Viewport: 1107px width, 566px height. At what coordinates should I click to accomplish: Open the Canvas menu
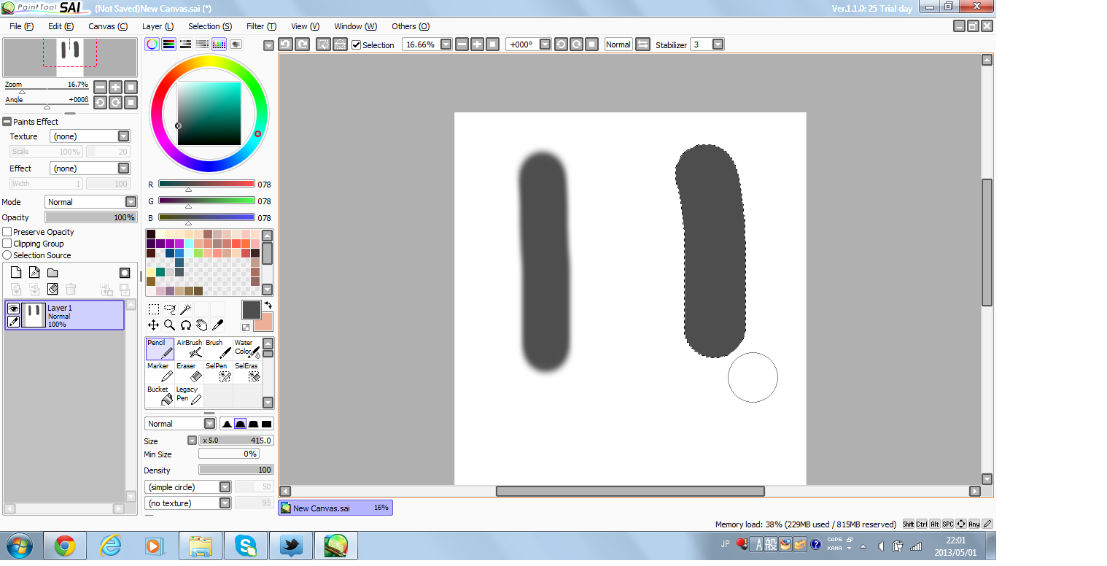[x=108, y=26]
